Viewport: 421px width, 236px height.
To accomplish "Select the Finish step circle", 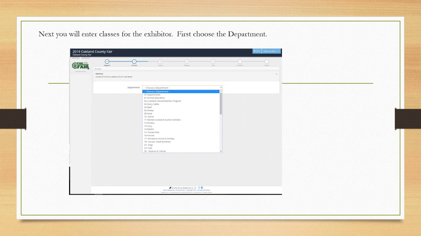I will pos(266,62).
